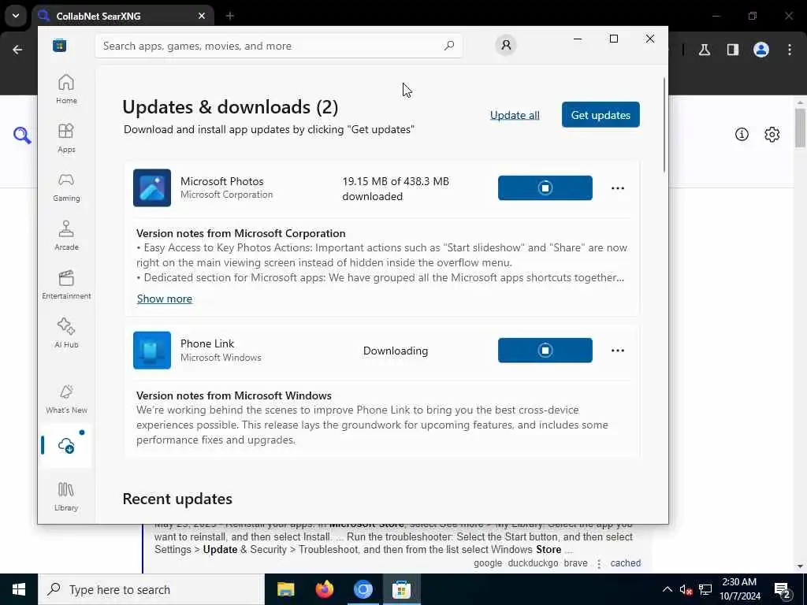807x605 pixels.
Task: Open the SearXNG preferences gear
Action: pos(772,134)
